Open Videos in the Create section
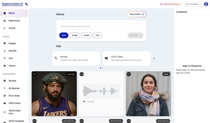The height and width of the screenshot is (123, 210). click(14, 66)
